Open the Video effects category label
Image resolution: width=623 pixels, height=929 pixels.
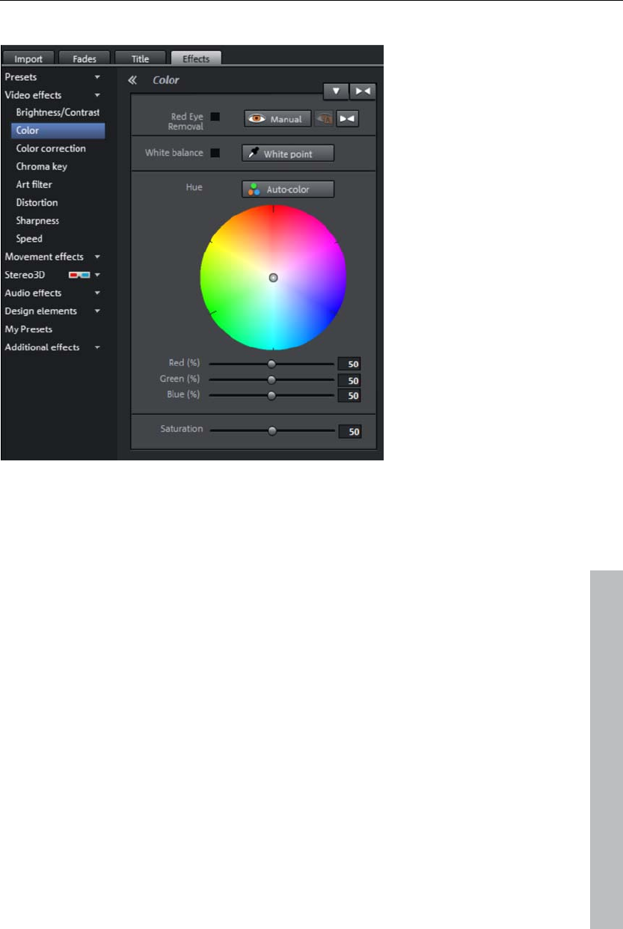33,95
